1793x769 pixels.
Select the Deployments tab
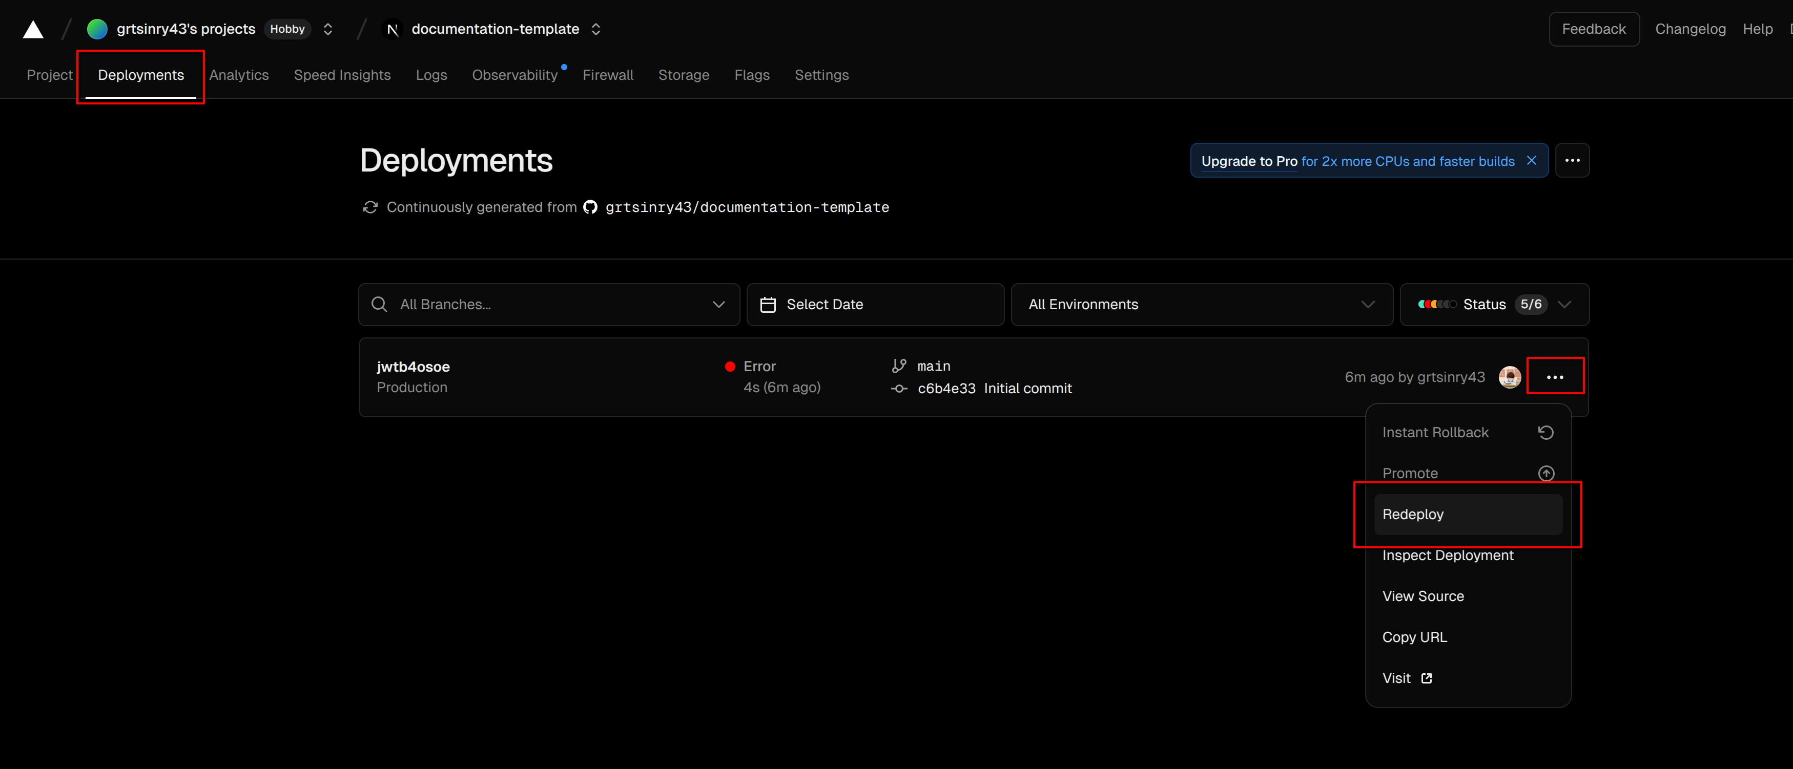pyautogui.click(x=140, y=75)
